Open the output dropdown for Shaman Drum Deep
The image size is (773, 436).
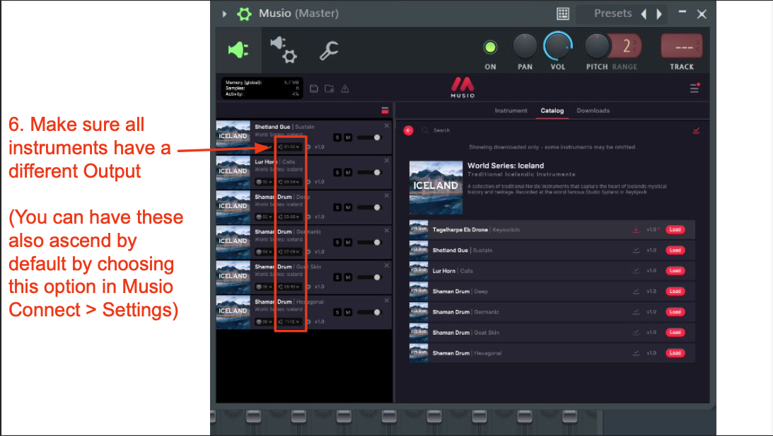click(289, 217)
